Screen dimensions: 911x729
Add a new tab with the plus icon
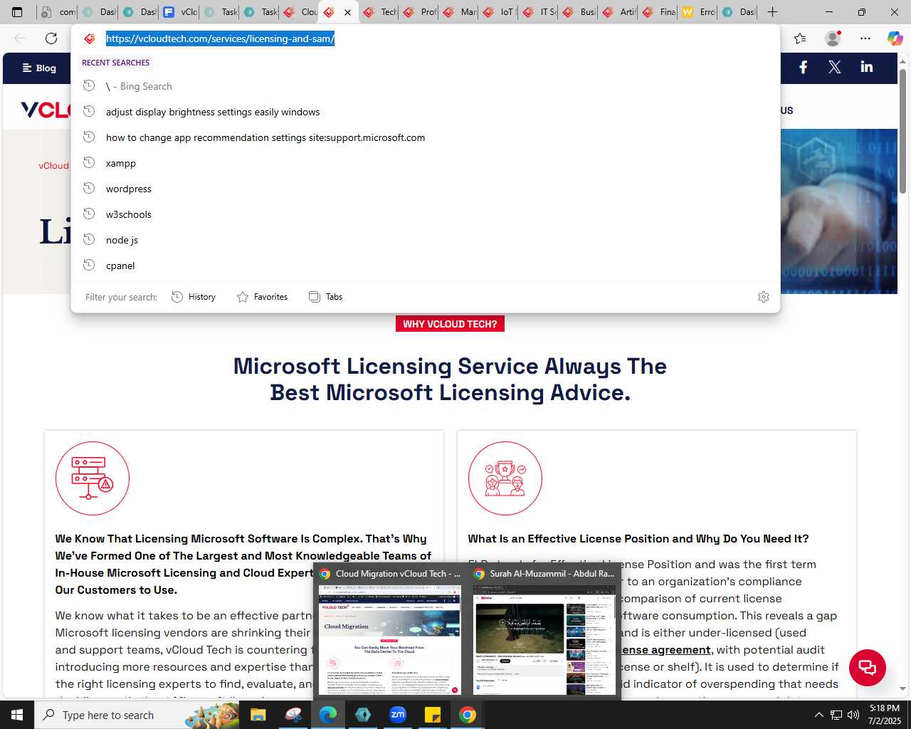[772, 12]
